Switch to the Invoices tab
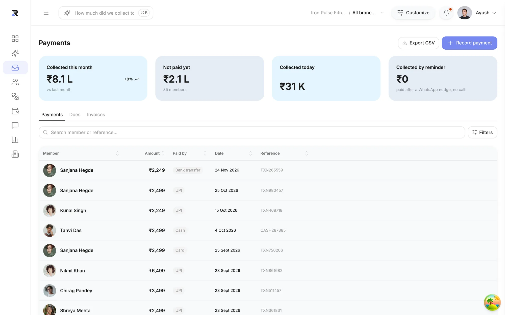The height and width of the screenshot is (315, 505). point(96,115)
